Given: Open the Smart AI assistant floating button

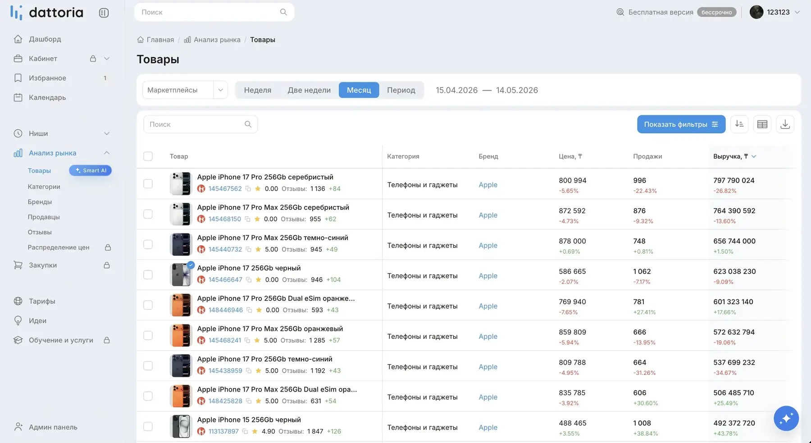Looking at the screenshot, I should [786, 418].
